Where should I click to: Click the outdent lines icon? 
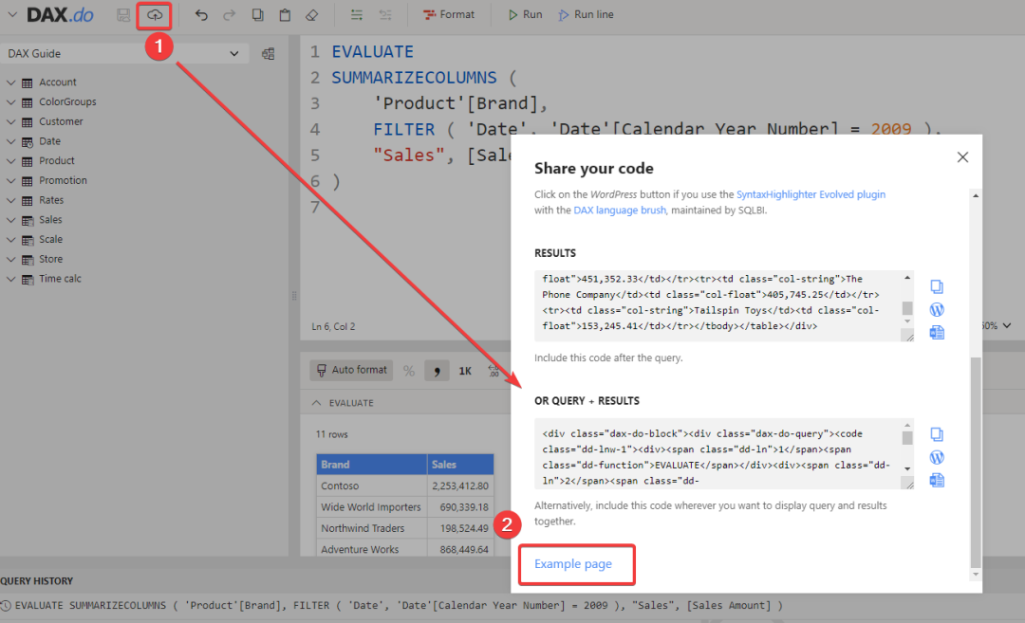coord(385,14)
